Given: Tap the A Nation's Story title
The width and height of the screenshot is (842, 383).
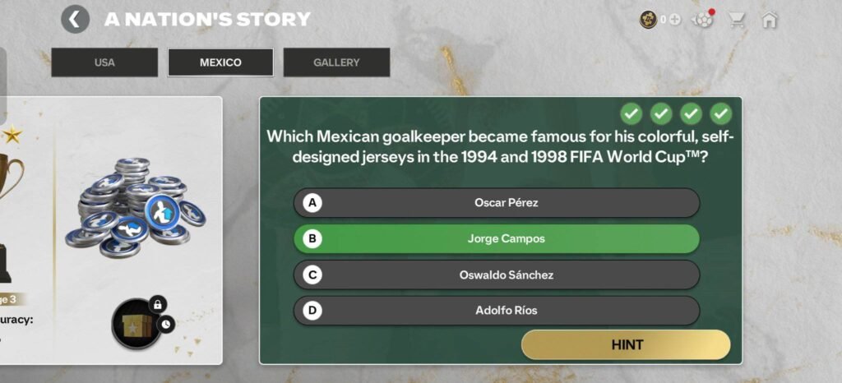Looking at the screenshot, I should point(207,19).
